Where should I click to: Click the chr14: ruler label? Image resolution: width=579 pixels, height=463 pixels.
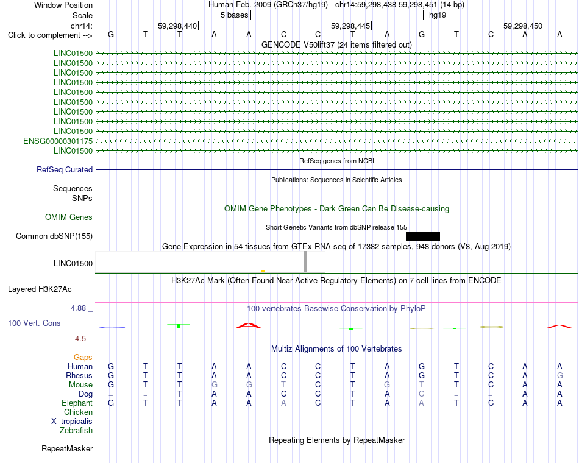[x=81, y=26]
